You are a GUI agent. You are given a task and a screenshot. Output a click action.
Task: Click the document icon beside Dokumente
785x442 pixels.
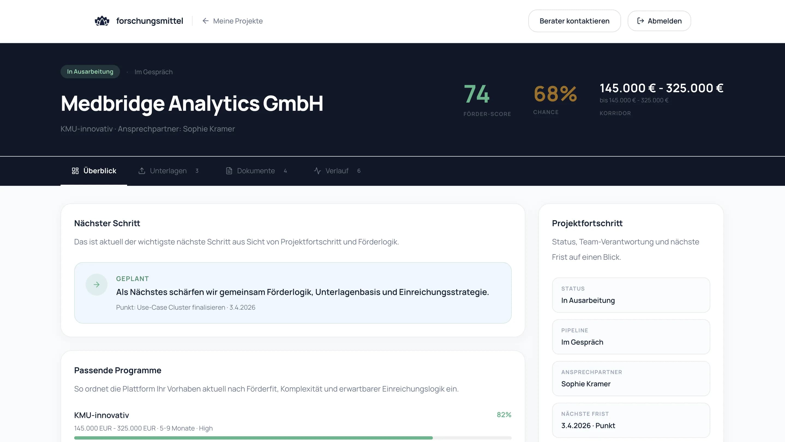tap(229, 171)
